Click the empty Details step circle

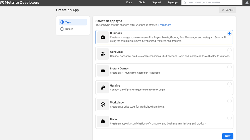62,29
